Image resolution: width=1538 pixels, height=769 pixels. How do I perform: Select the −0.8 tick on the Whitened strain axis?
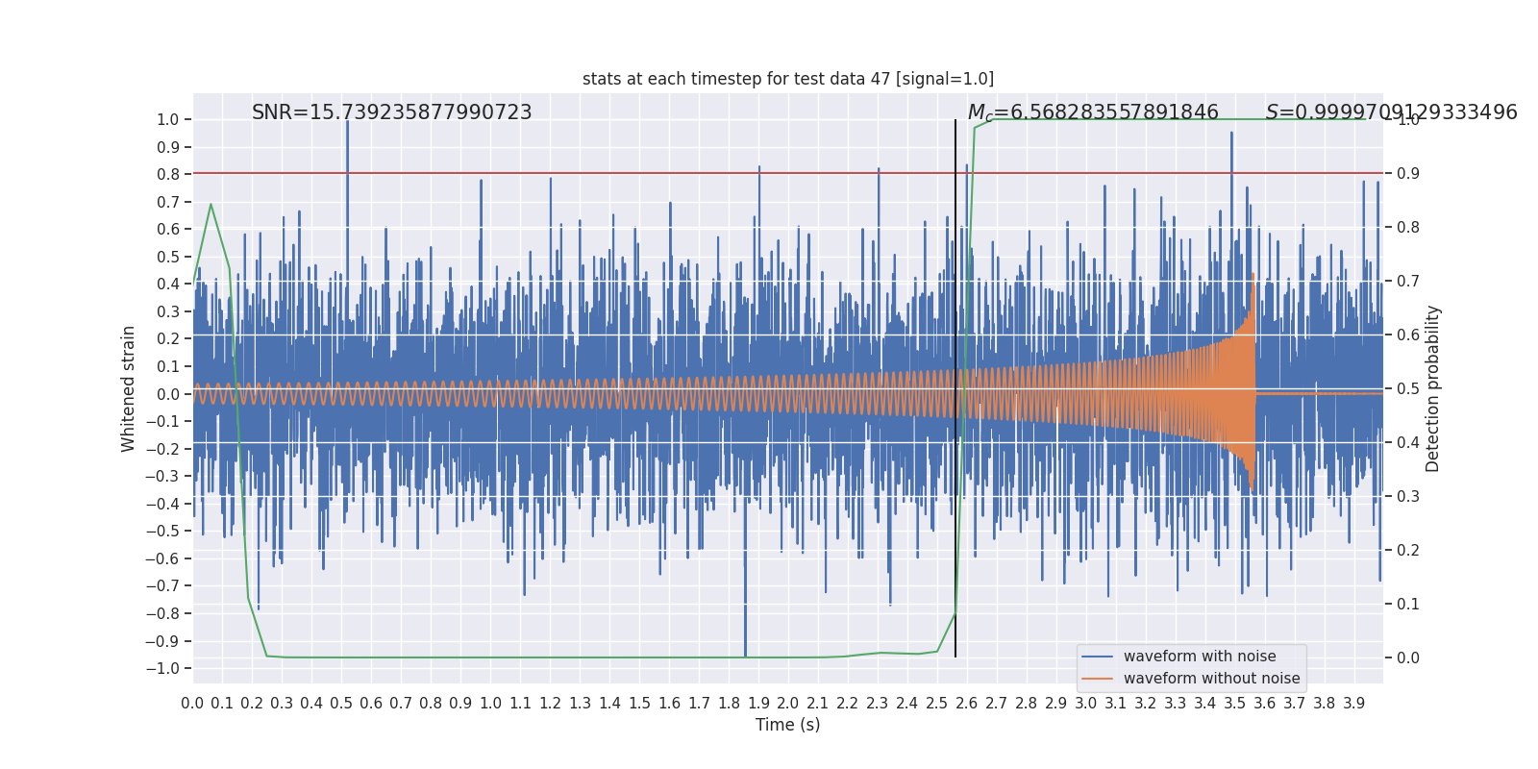[x=161, y=614]
